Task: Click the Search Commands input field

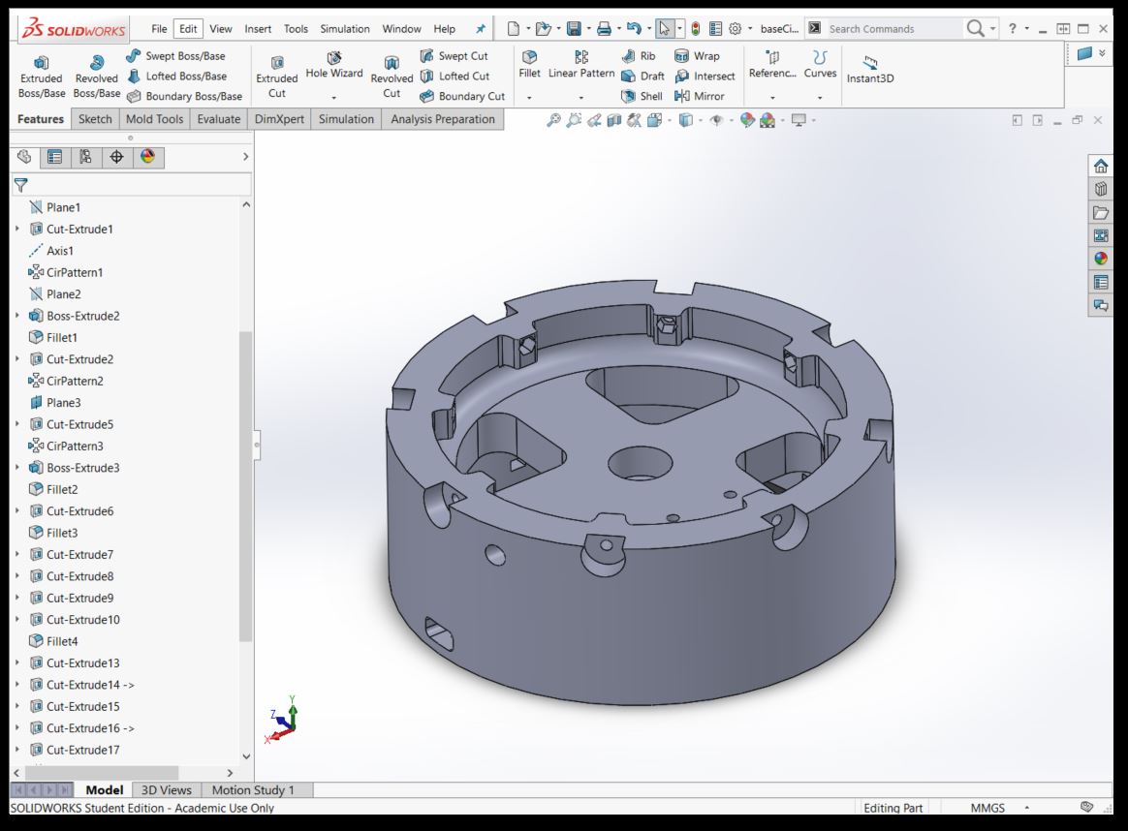Action: (892, 29)
